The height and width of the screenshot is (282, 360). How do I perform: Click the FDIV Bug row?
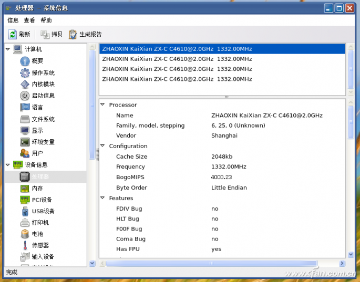(222, 209)
